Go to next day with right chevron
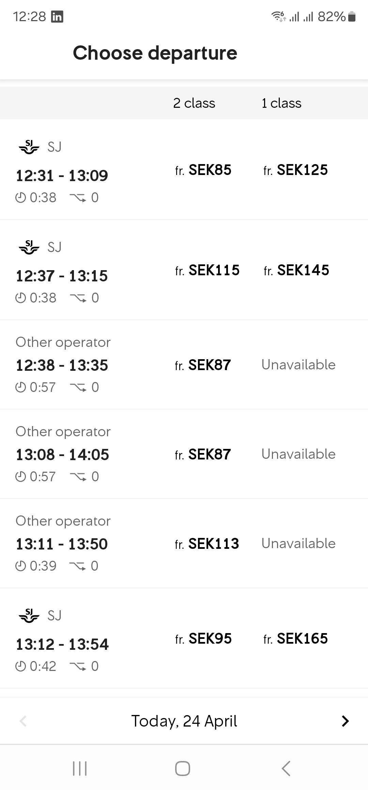This screenshot has width=368, height=790. (x=345, y=721)
